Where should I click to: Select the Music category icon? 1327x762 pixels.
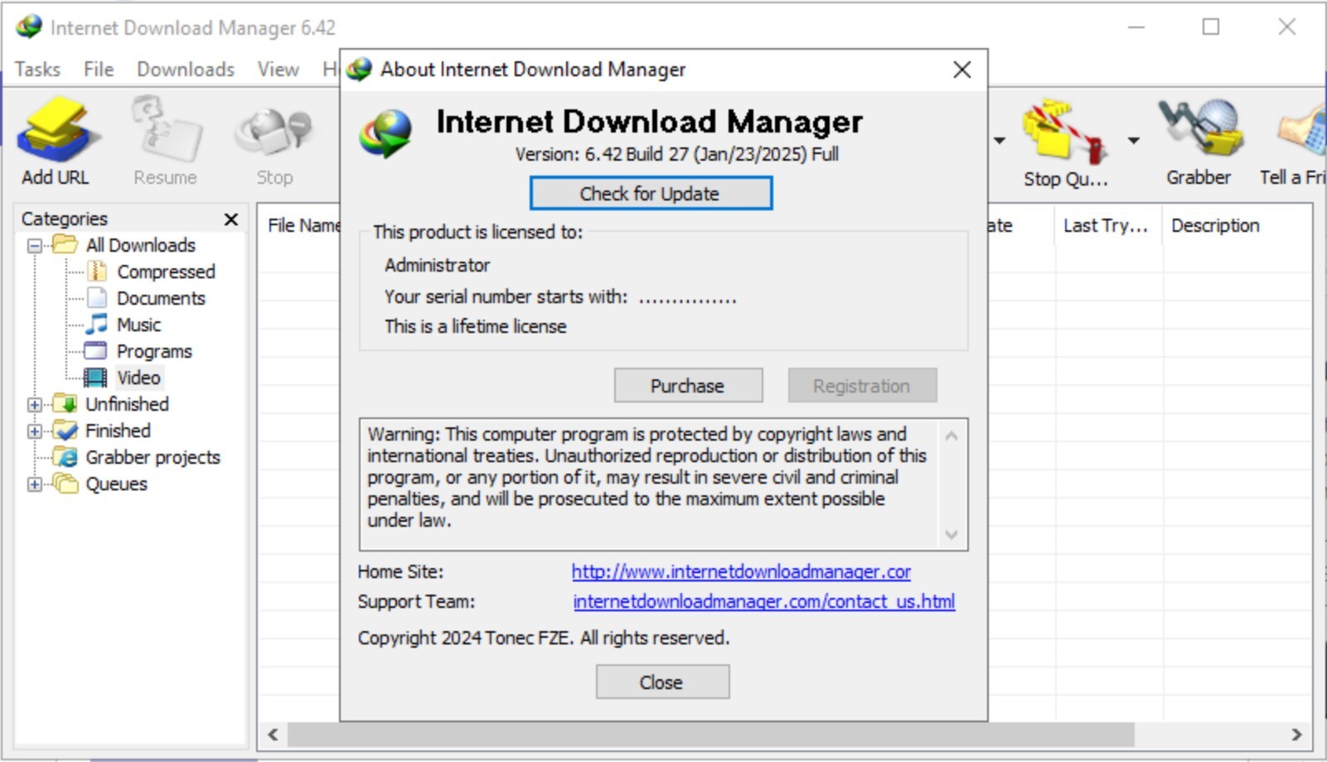[97, 324]
